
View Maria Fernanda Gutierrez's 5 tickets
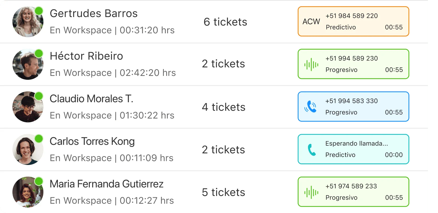224,192
